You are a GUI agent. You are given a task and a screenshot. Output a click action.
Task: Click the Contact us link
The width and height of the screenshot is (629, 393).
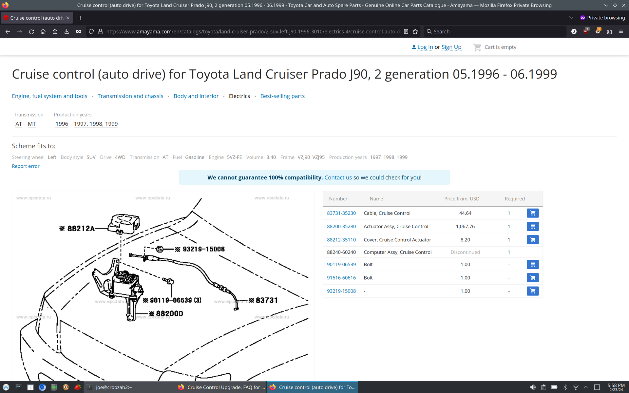coord(338,178)
